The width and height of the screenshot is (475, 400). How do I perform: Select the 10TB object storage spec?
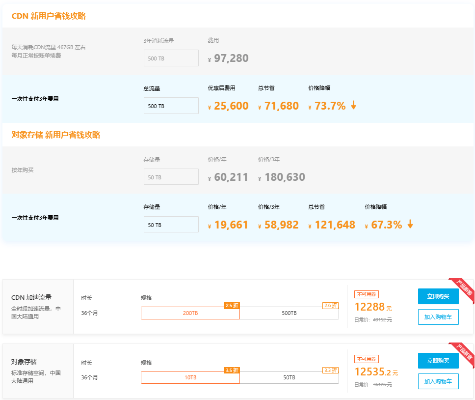190,377
